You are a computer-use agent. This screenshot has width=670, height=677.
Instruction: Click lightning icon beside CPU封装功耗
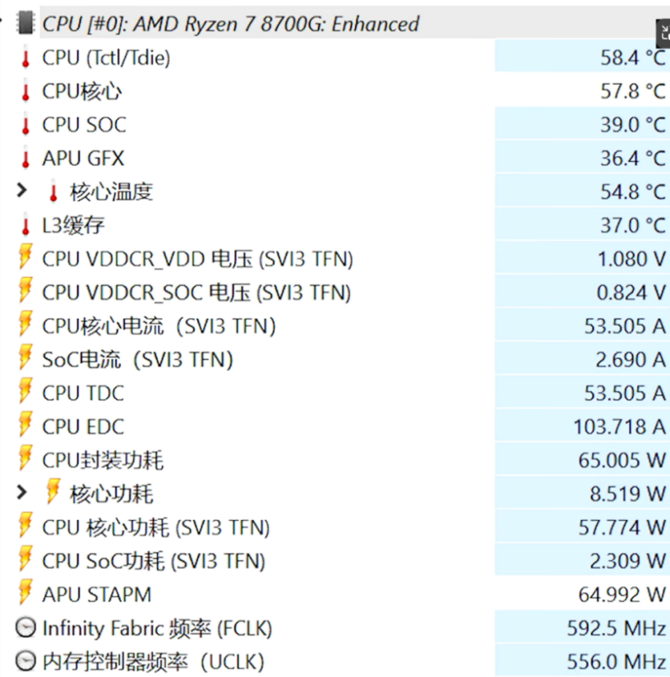tap(25, 458)
